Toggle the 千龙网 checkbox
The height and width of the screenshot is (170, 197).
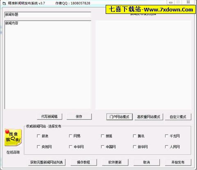(167, 136)
